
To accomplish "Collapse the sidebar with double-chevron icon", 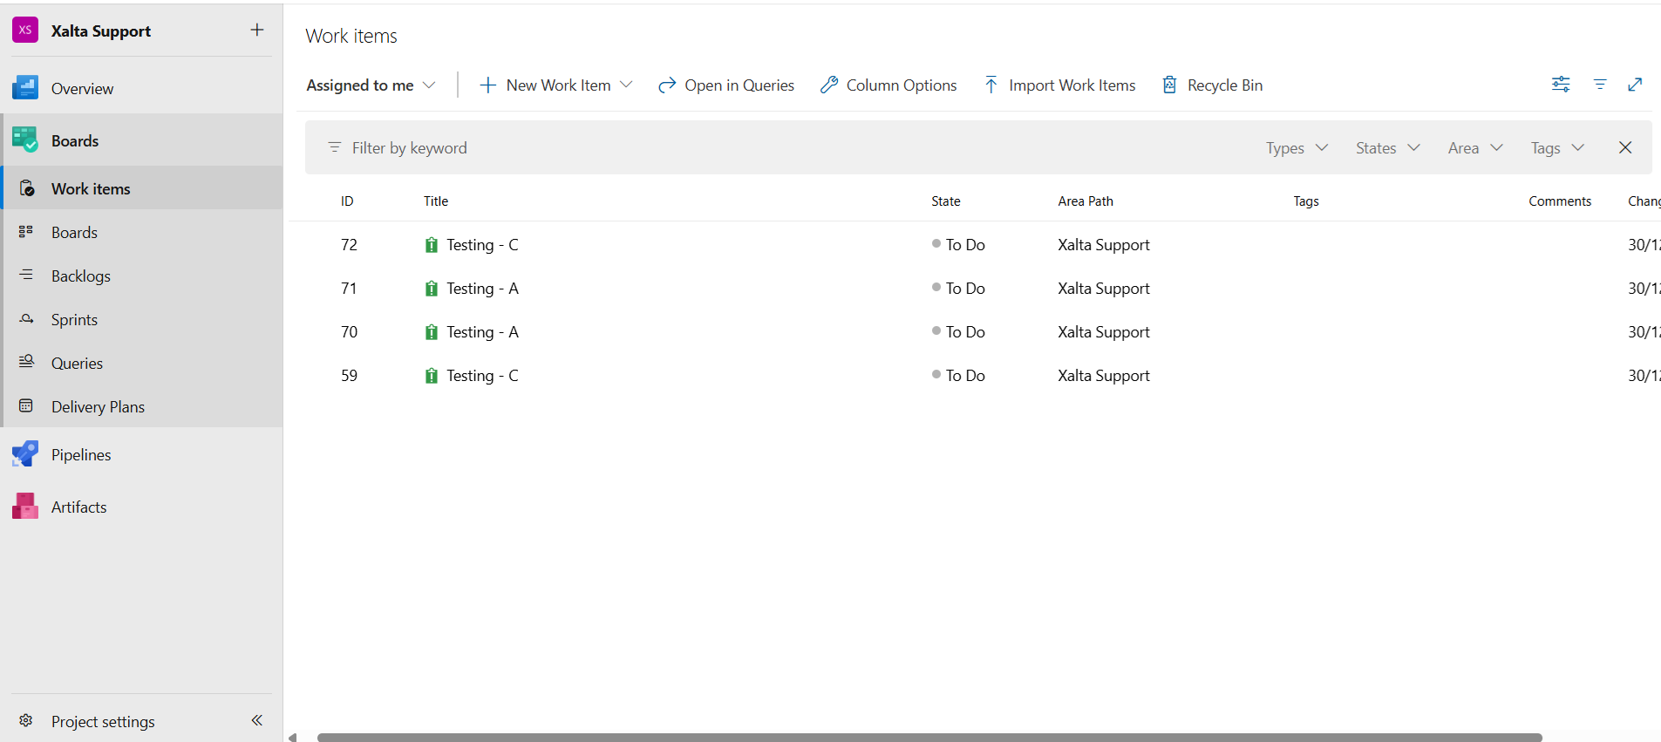I will point(257,720).
